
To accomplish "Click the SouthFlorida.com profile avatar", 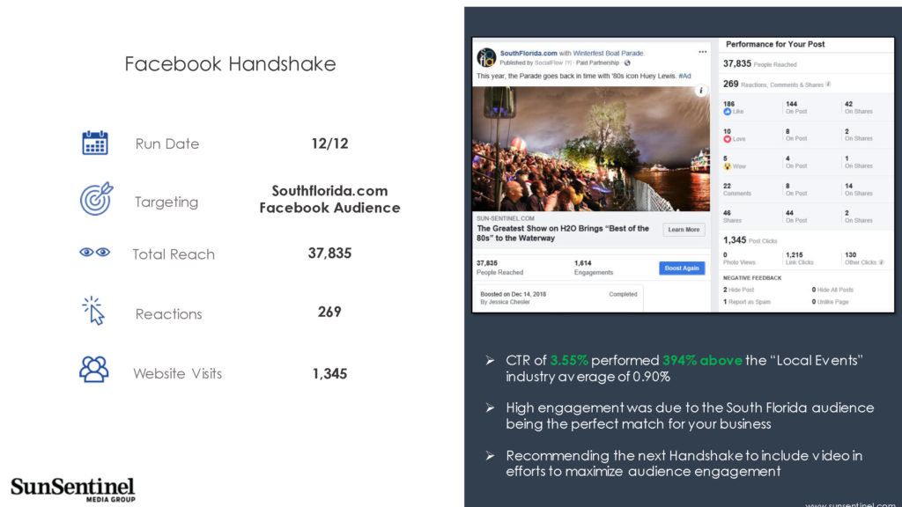I will pos(486,57).
